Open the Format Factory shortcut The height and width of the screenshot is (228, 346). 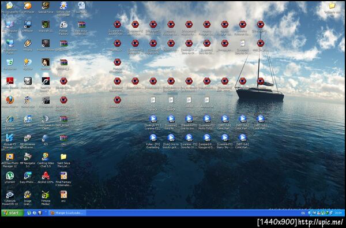tap(63, 28)
